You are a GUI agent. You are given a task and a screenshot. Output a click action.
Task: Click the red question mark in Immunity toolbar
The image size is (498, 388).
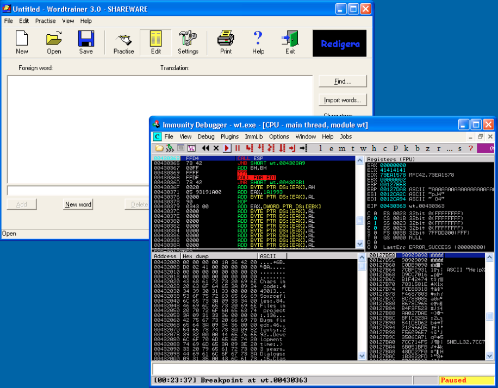pos(471,148)
